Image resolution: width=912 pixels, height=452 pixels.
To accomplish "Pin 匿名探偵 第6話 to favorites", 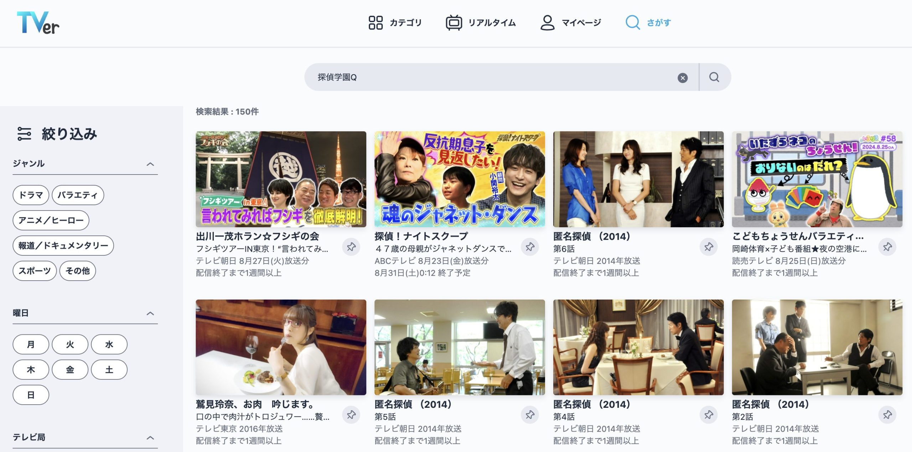I will [709, 246].
